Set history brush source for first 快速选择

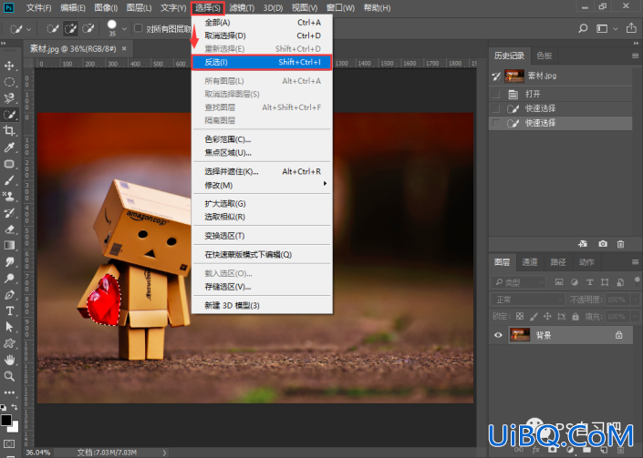(x=496, y=108)
